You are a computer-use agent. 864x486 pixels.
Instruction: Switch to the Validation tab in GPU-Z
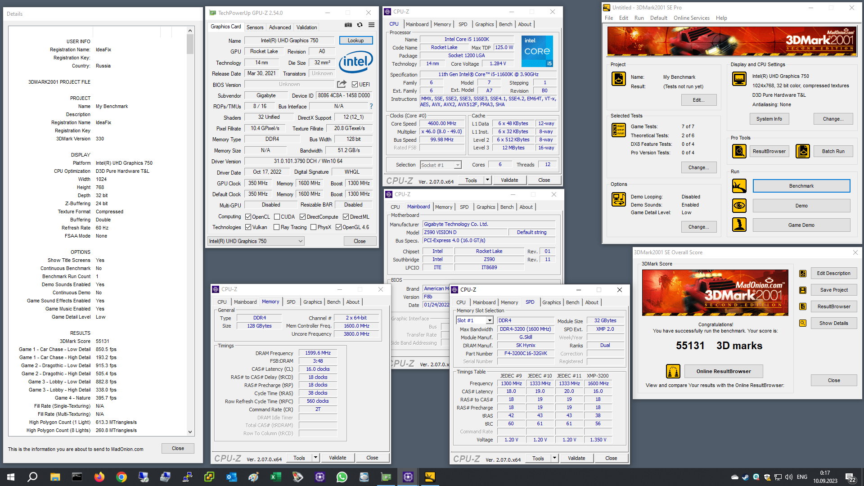(x=306, y=27)
